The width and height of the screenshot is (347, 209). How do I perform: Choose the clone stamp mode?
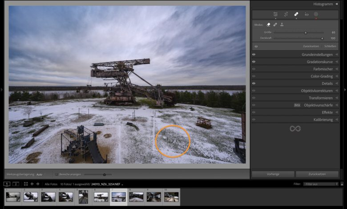[282, 25]
